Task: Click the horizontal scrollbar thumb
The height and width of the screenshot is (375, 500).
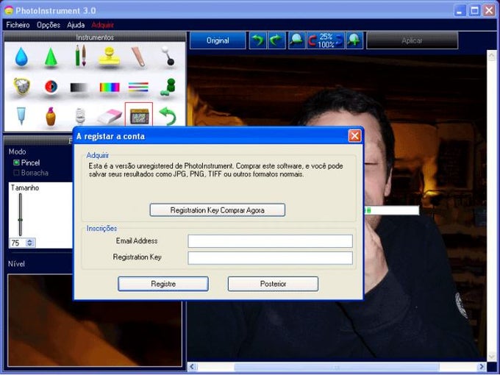Action: (337, 367)
